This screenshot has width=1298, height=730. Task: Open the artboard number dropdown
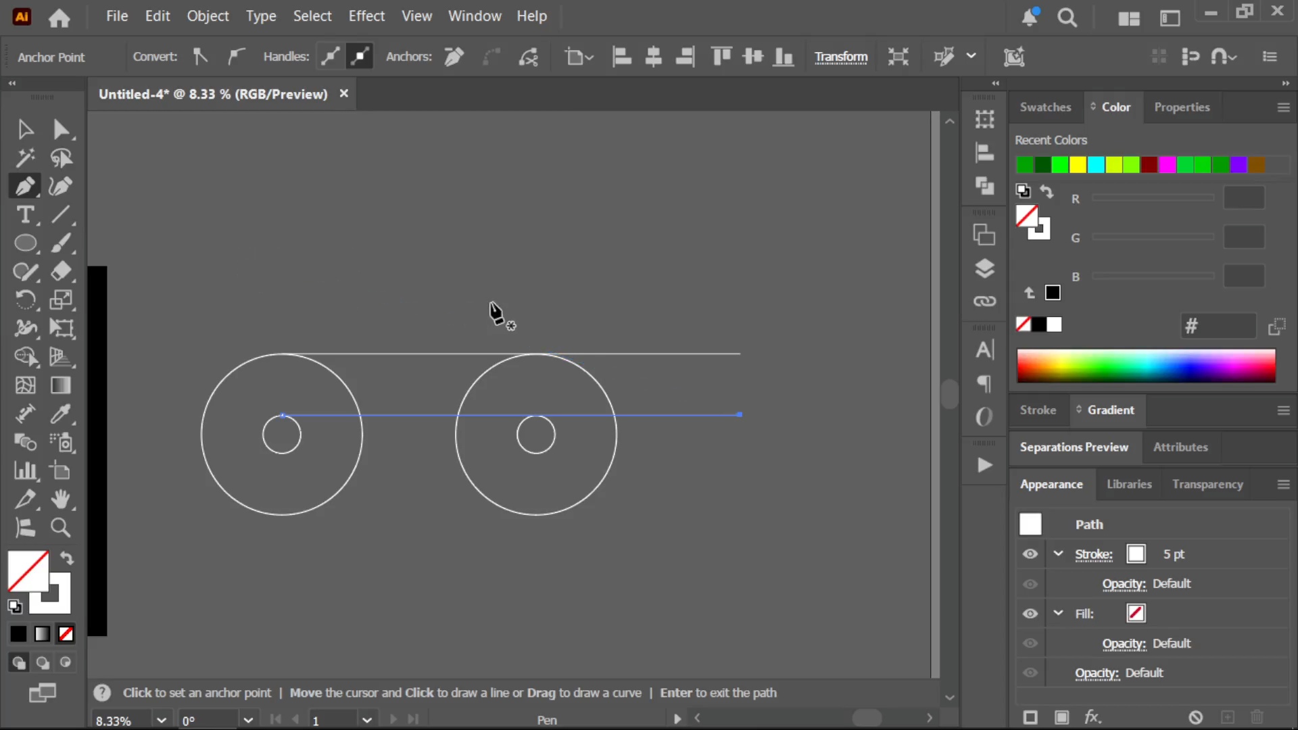(x=367, y=720)
